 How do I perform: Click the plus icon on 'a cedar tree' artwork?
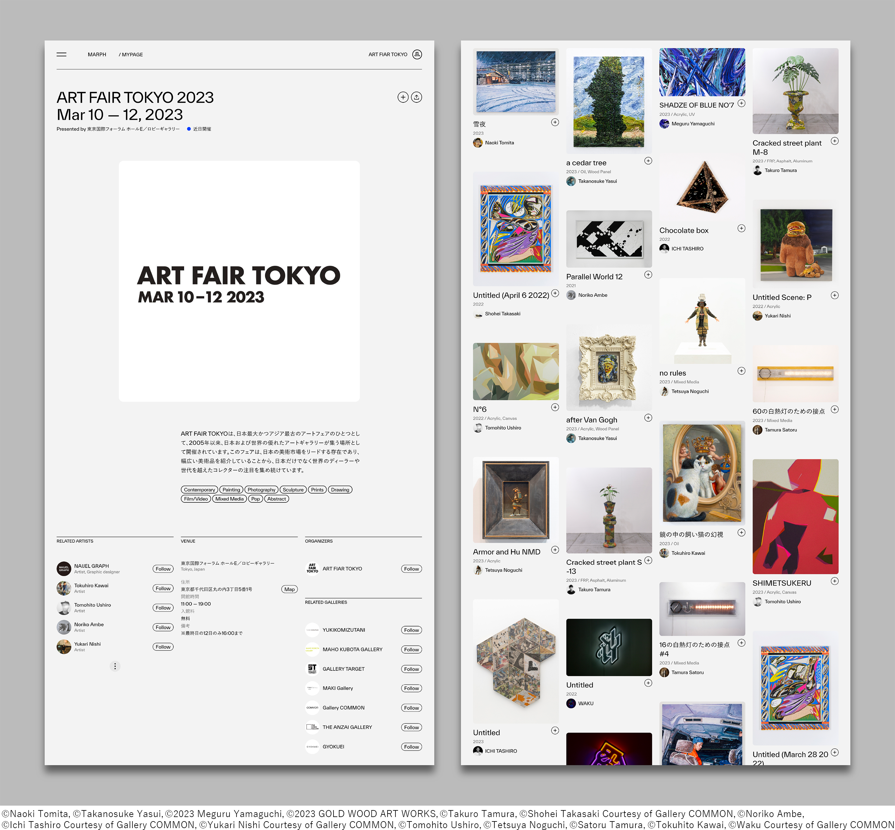tap(648, 161)
